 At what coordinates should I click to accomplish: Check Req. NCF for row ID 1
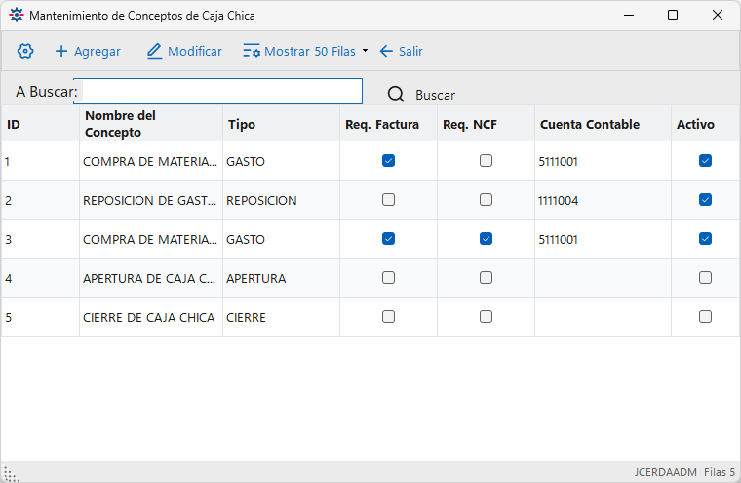click(x=486, y=161)
